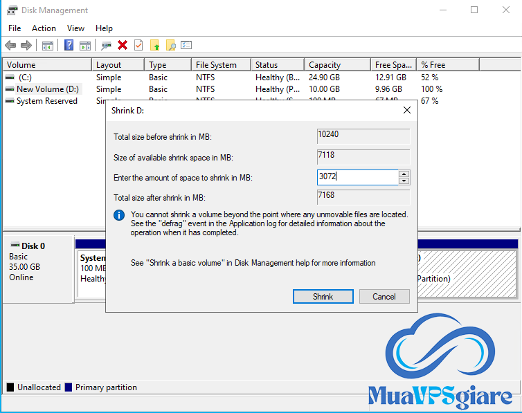Image resolution: width=522 pixels, height=413 pixels.
Task: Click the Connect drive toolbar icon
Action: (x=106, y=45)
